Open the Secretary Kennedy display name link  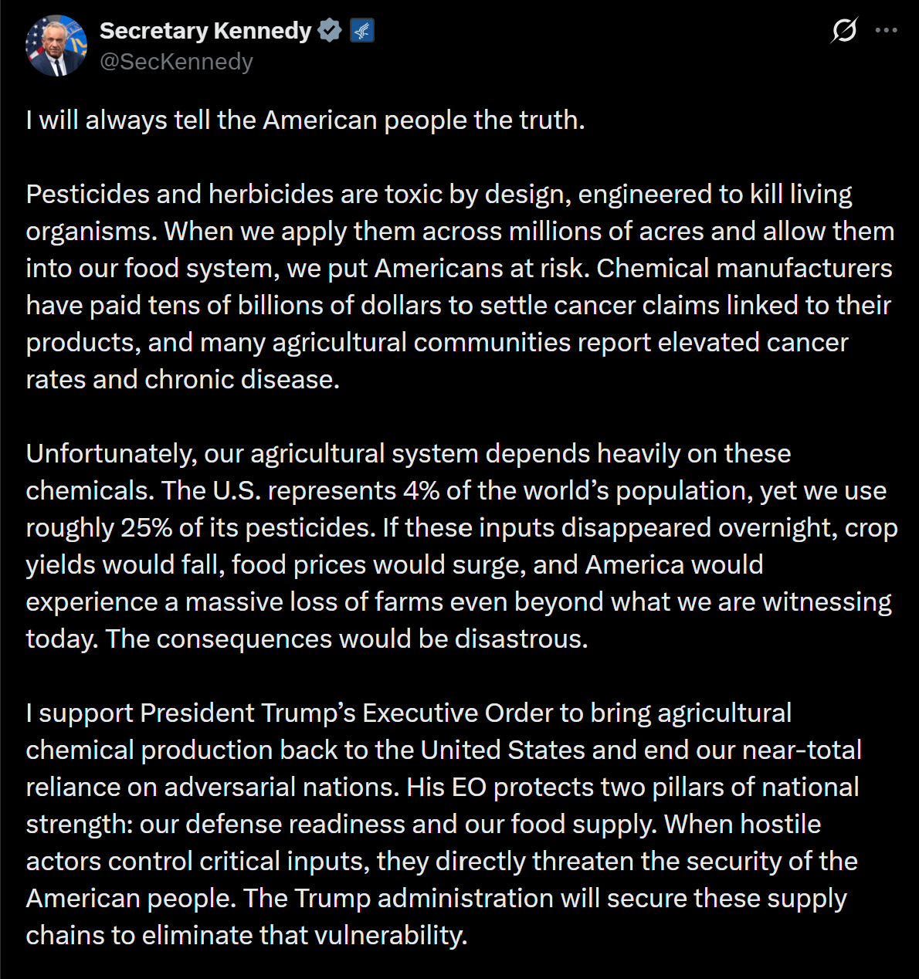click(x=205, y=31)
